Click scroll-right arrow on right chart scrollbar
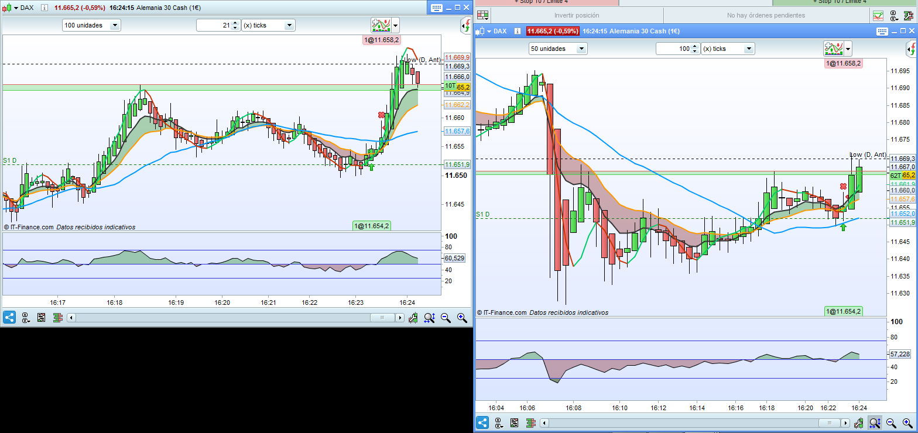The image size is (918, 433). tap(845, 422)
